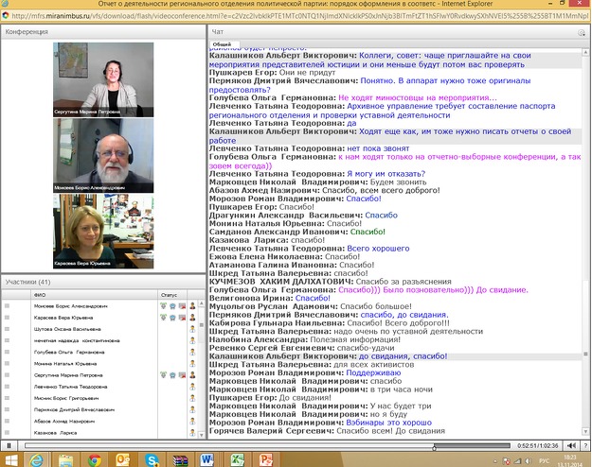Select video thumbnail of Сергутина Марина Петровна
Screen dimensions: 592x467
coord(103,79)
